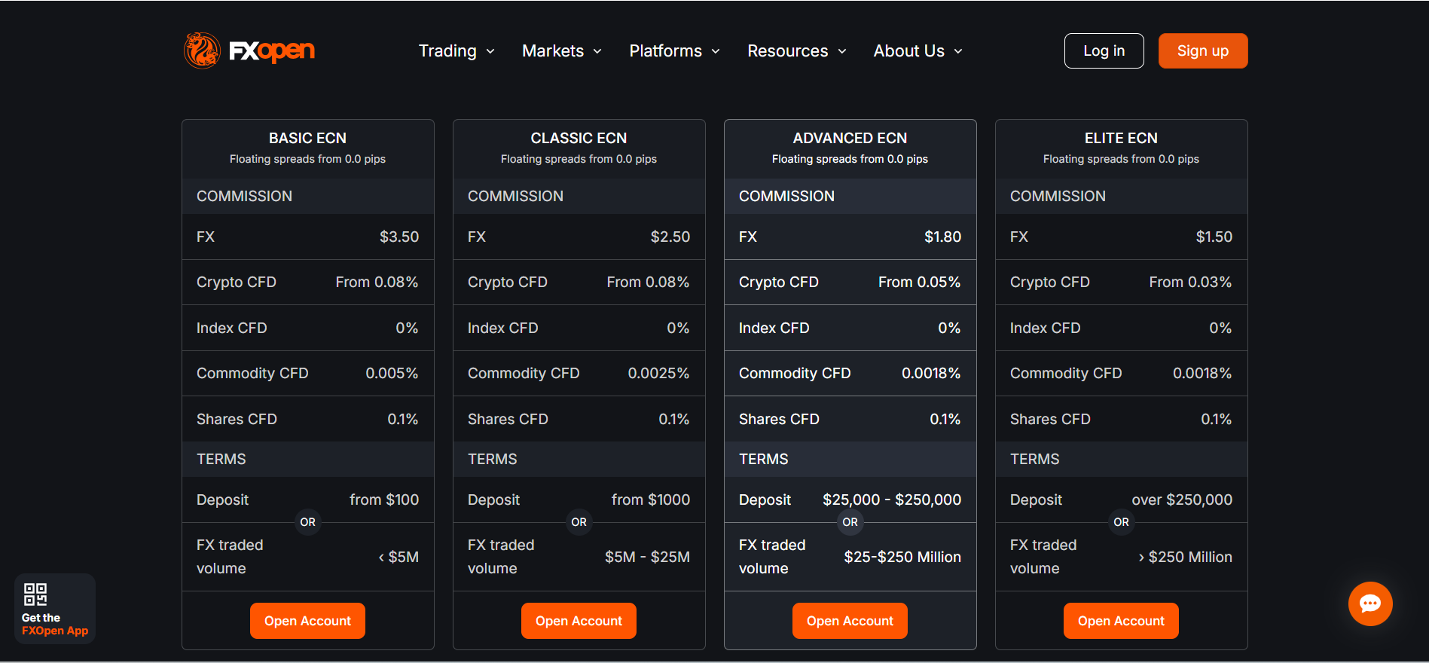Select the BASIC ECN heading
The image size is (1429, 663).
coord(307,138)
